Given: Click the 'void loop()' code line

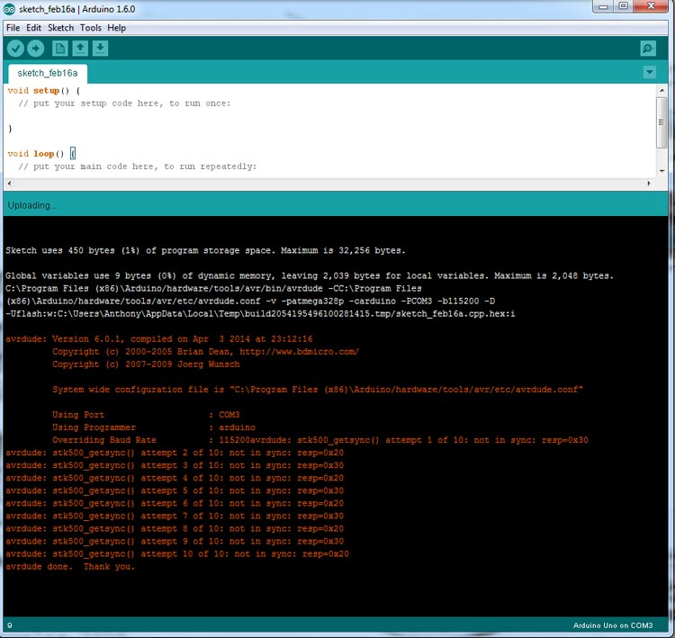Looking at the screenshot, I should point(41,154).
